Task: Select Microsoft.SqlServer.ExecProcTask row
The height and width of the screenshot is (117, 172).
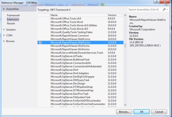Action: (x=80, y=94)
